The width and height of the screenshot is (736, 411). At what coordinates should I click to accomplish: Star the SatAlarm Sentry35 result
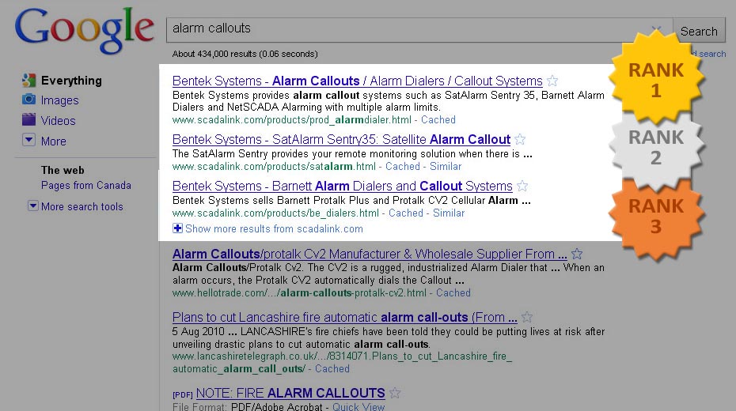point(520,140)
